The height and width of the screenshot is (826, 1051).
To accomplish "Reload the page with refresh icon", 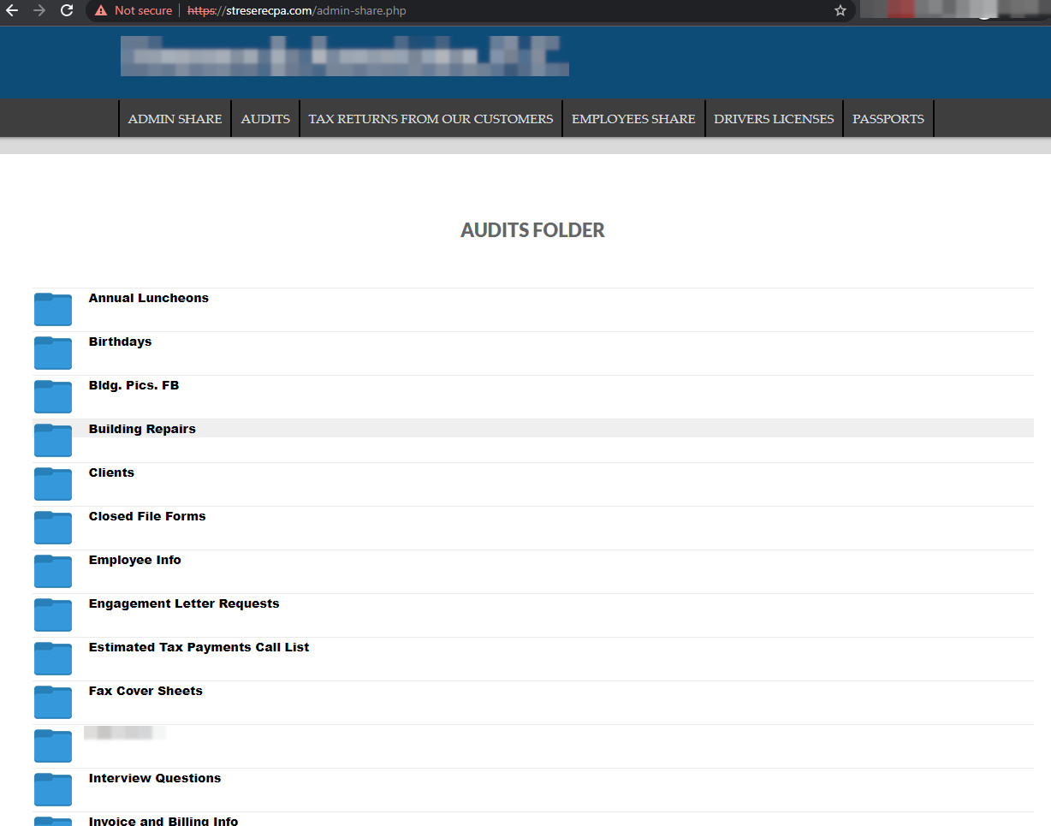I will click(x=67, y=11).
